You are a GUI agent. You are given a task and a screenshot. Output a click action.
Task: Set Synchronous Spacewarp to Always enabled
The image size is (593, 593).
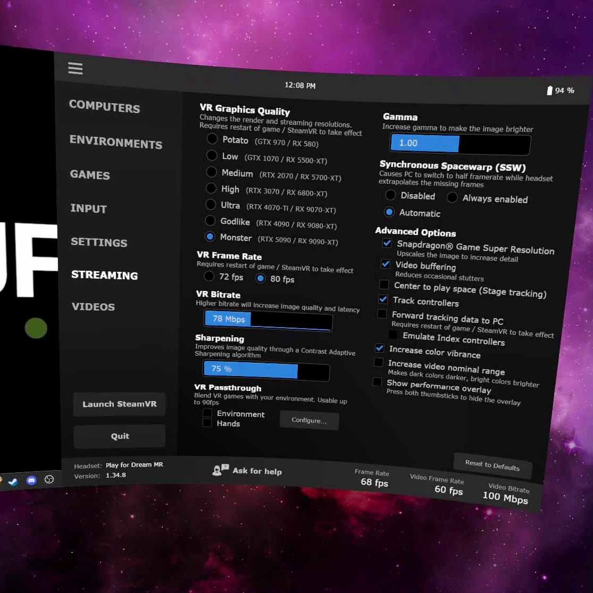(452, 198)
